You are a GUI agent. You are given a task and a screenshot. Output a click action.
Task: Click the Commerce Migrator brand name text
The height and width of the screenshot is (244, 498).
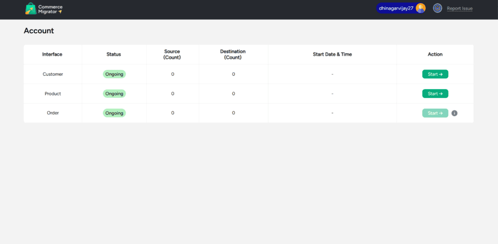coord(50,9)
